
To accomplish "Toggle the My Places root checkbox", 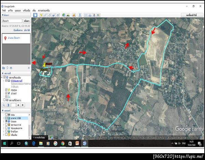I will point(4,77).
